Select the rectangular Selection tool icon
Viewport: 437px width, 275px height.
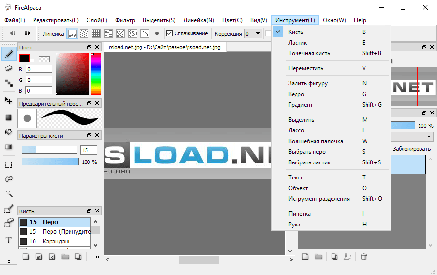pos(9,164)
